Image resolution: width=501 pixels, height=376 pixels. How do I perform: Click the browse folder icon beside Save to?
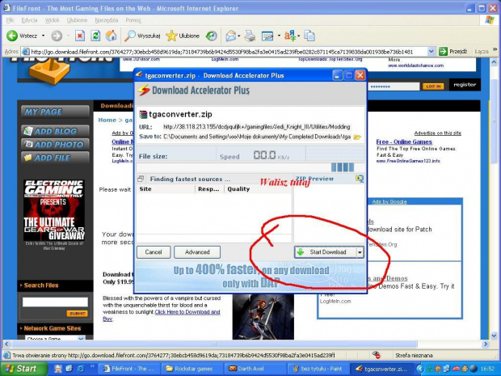click(x=357, y=137)
